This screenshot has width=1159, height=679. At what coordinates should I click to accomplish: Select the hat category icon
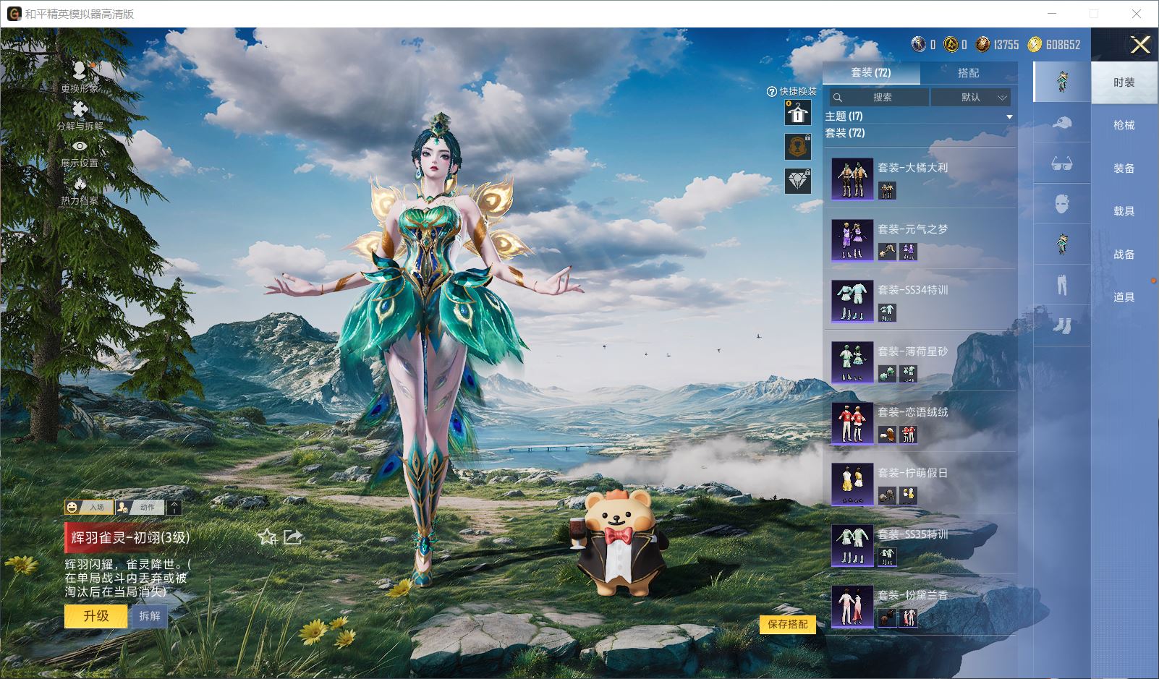1061,123
